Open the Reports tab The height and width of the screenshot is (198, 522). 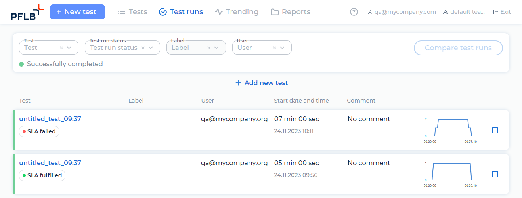pyautogui.click(x=291, y=12)
